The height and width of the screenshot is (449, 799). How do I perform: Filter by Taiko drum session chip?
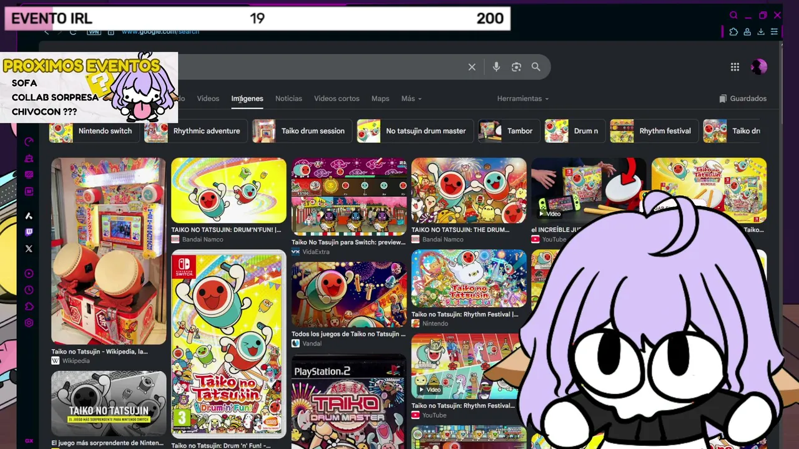click(x=301, y=131)
